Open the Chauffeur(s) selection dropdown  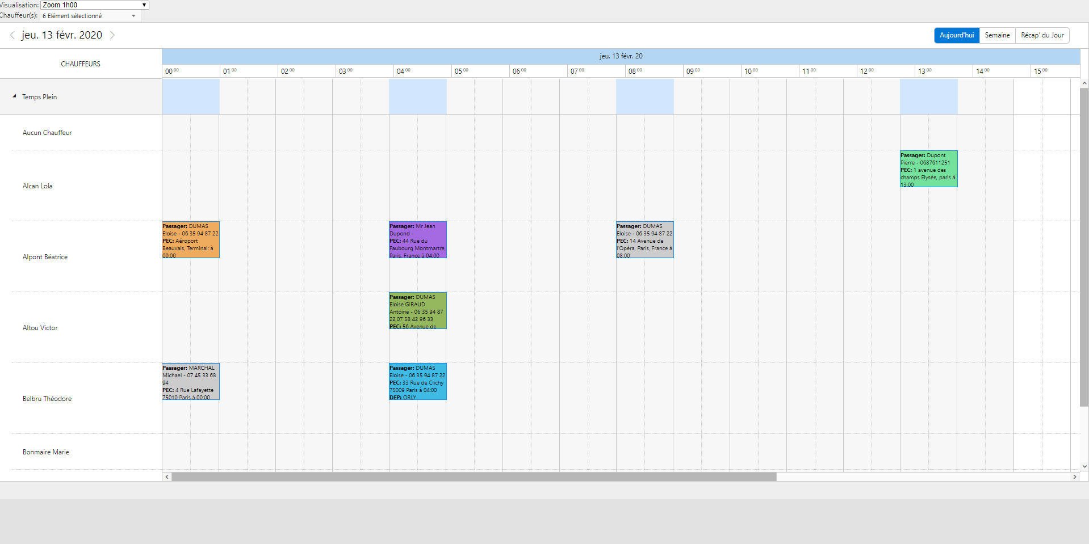tap(90, 15)
